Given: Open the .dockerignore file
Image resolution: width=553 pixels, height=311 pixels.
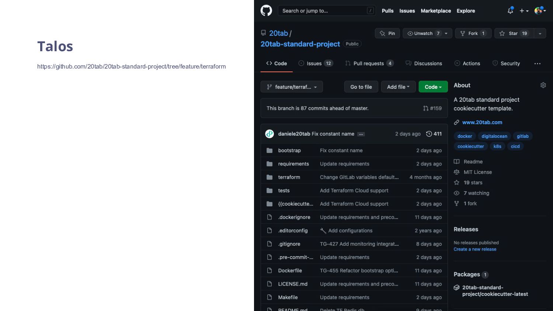Looking at the screenshot, I should coord(294,217).
